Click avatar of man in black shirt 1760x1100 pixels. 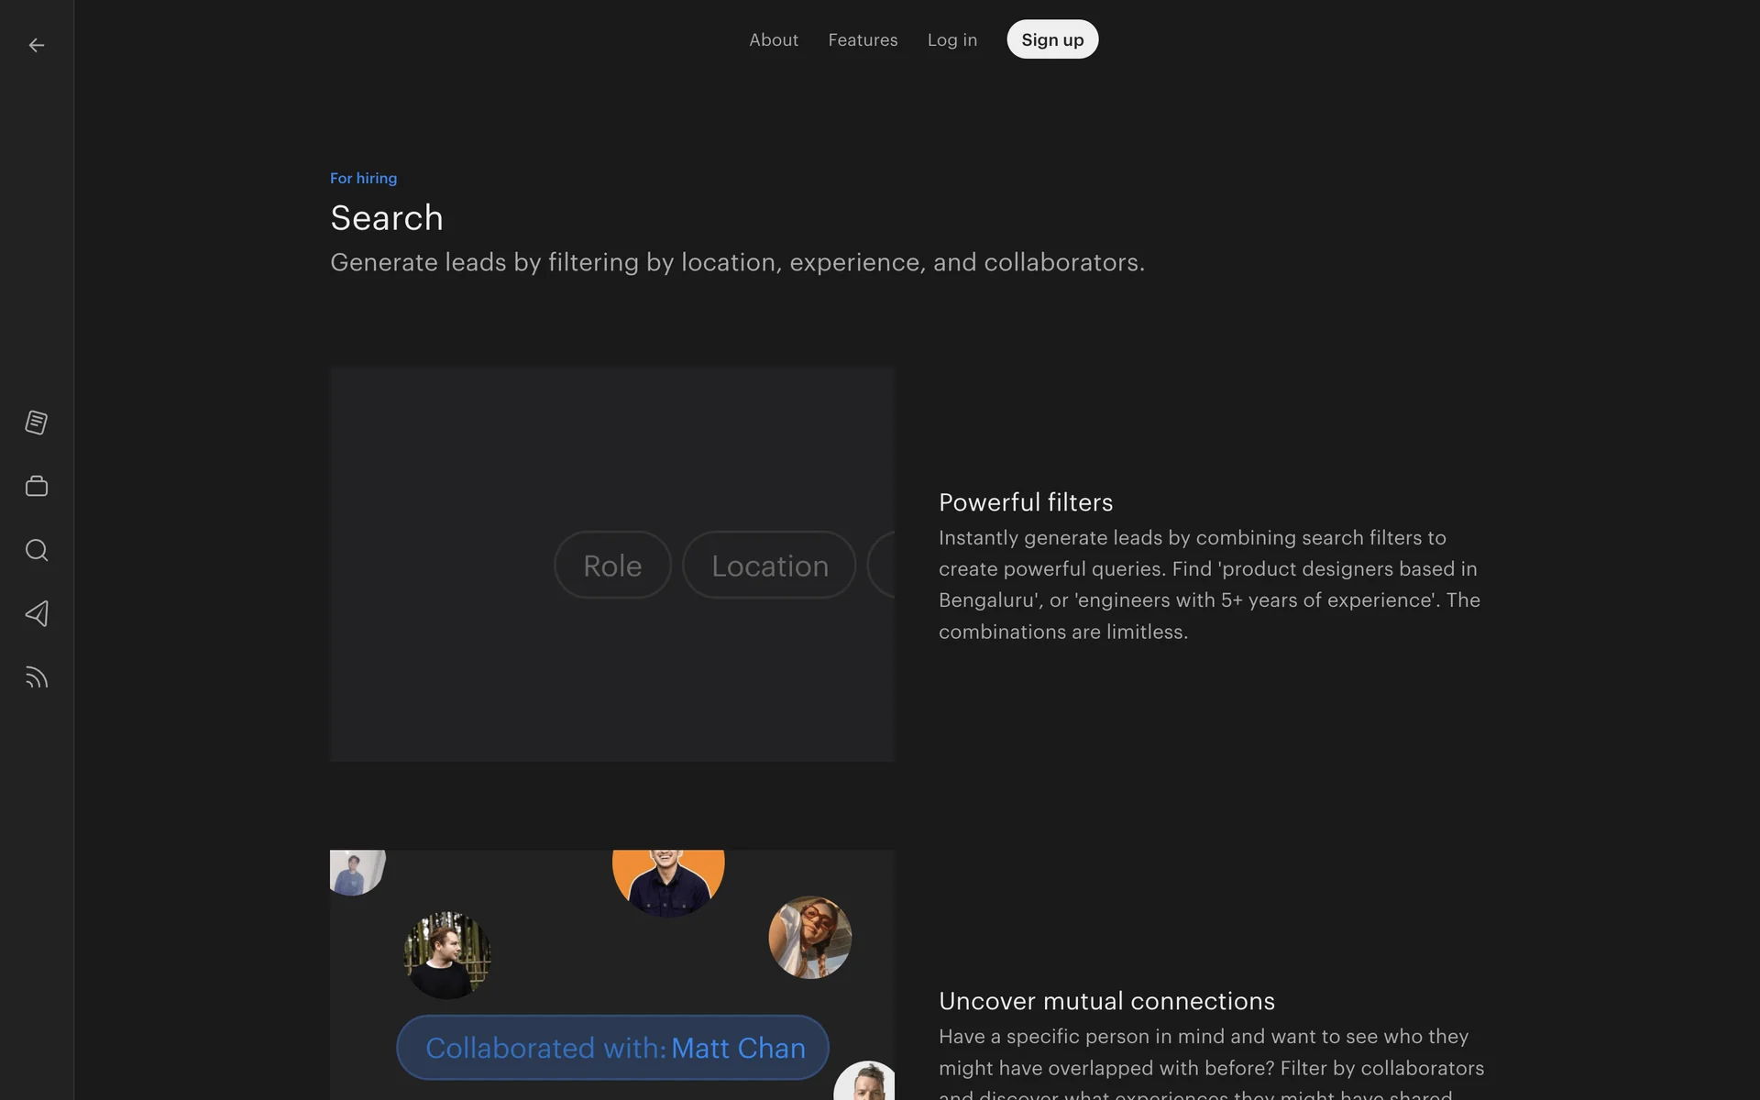tap(447, 954)
